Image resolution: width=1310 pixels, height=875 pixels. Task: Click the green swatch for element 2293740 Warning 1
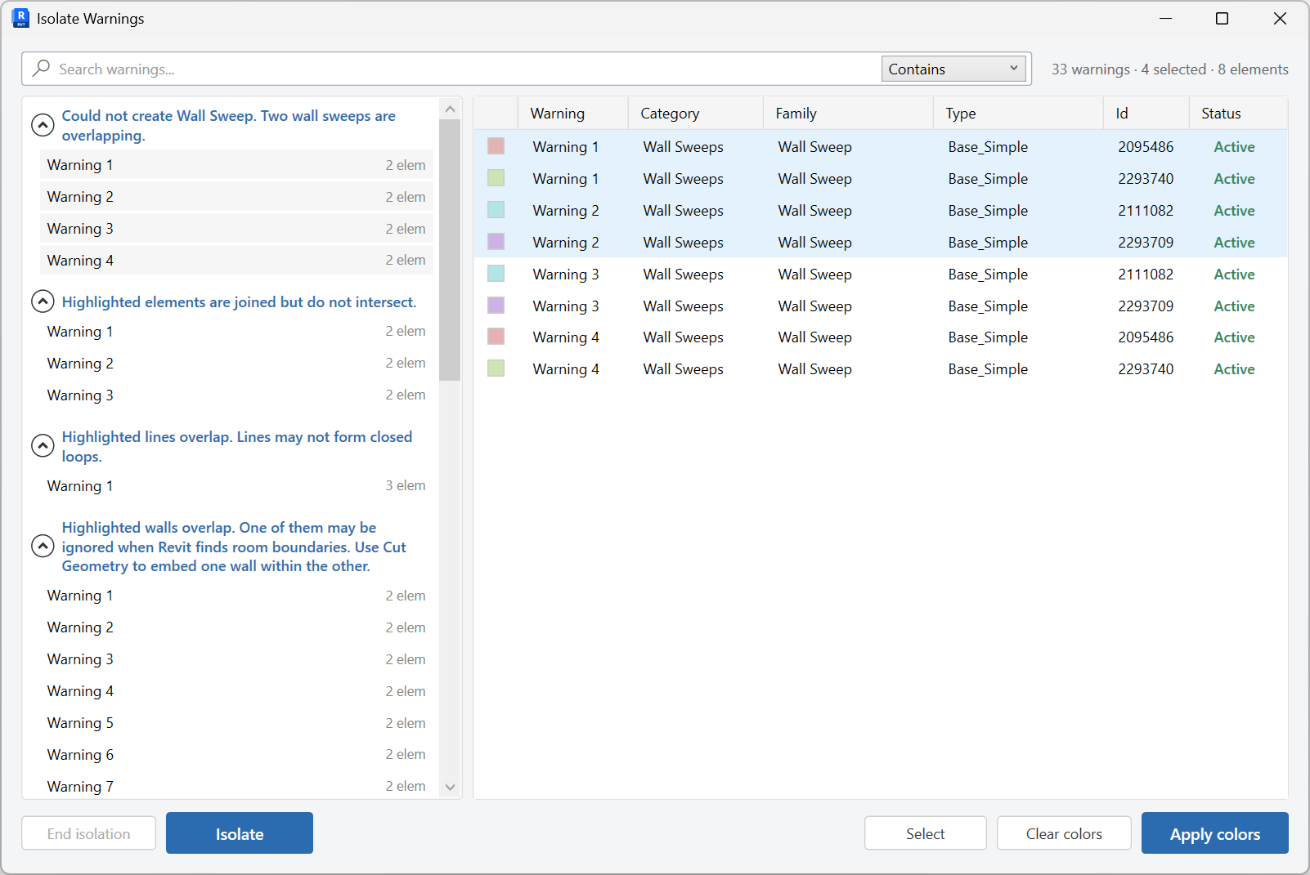pos(496,178)
